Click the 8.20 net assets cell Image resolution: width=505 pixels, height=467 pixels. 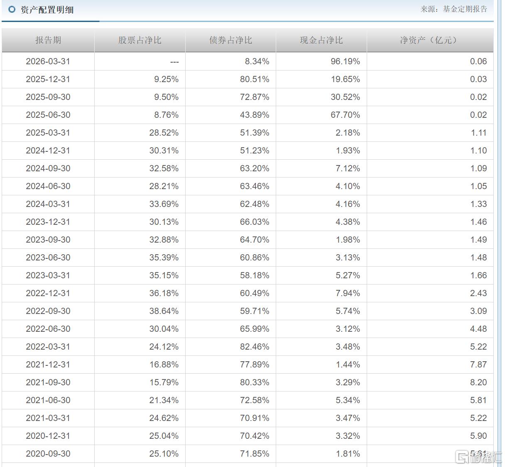(x=430, y=382)
